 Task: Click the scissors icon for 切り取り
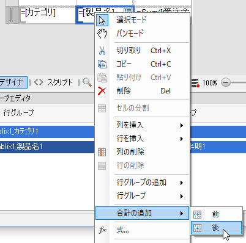[x=102, y=51]
